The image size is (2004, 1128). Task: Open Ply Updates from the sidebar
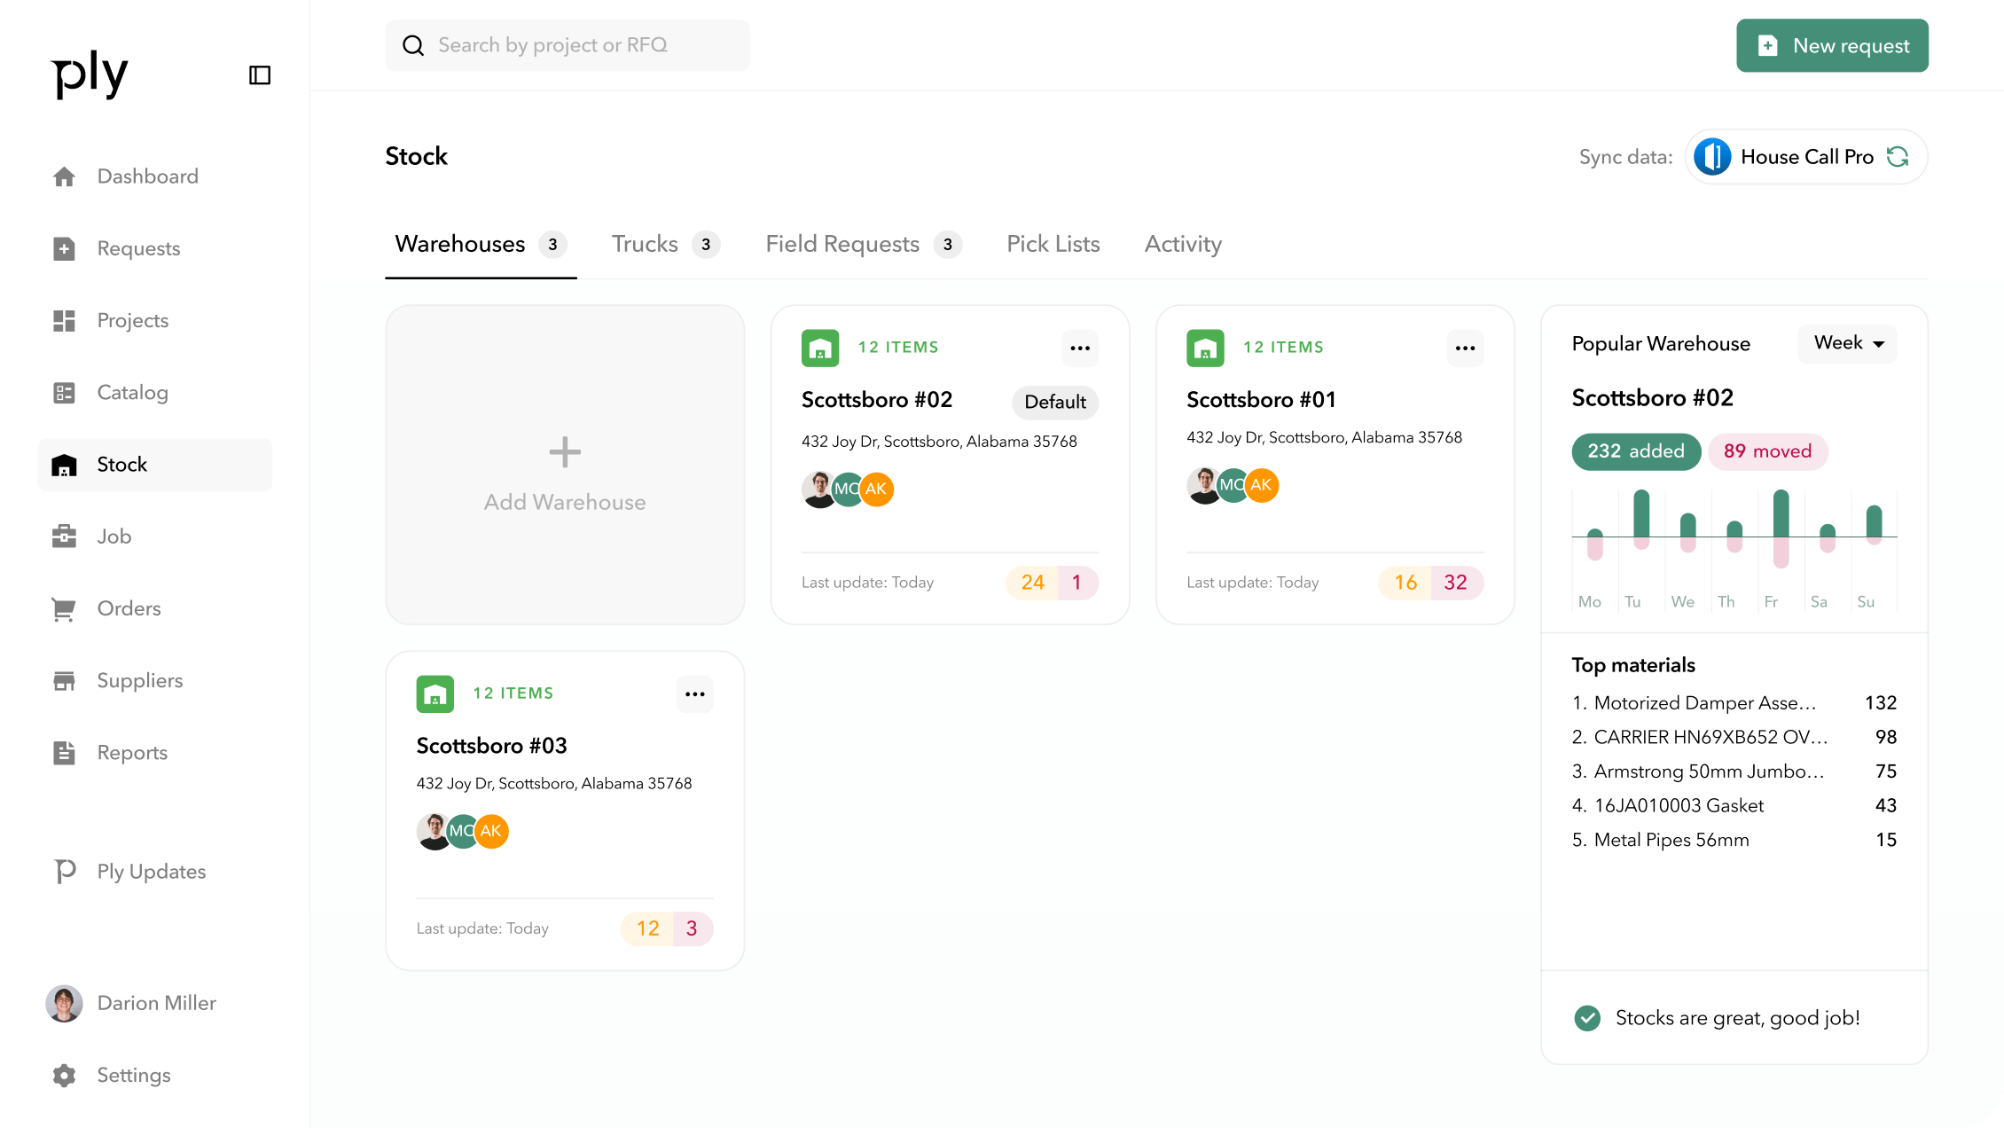tap(150, 871)
